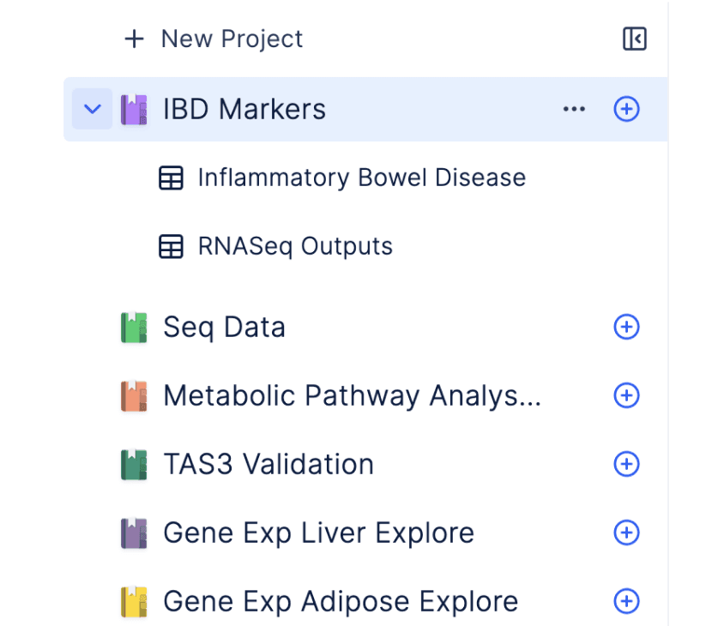Click the purple IBD Markers notebook icon

pyautogui.click(x=134, y=109)
